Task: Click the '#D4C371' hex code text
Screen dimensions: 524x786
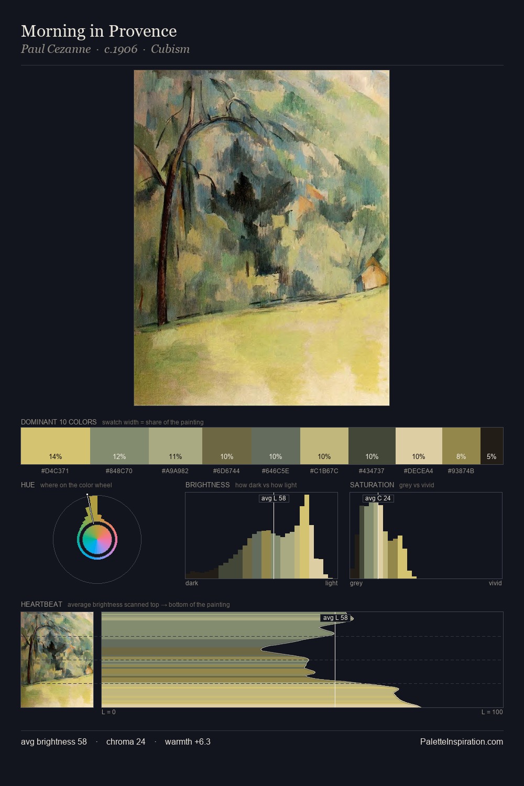Action: [55, 471]
